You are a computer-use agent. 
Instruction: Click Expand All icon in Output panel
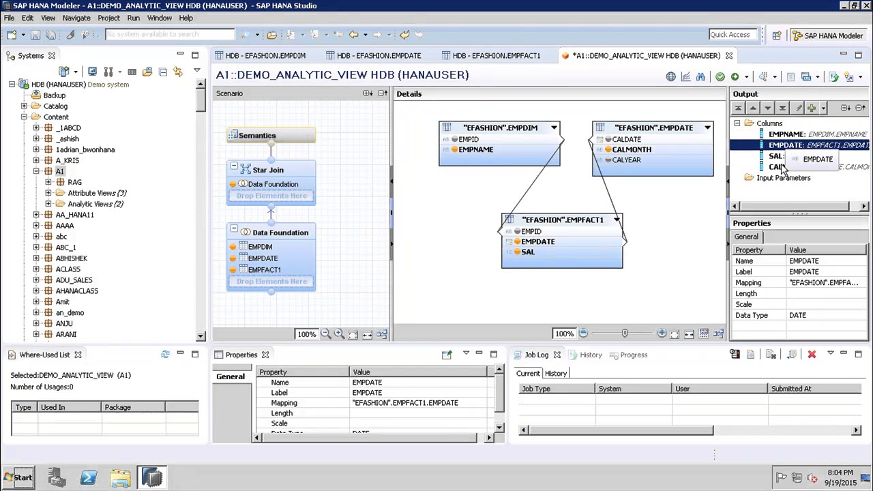tap(846, 108)
